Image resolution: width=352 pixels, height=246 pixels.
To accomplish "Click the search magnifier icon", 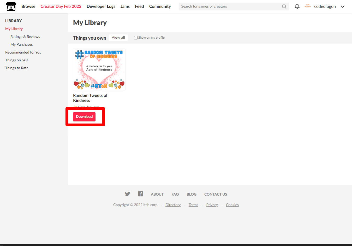I will coord(284,7).
